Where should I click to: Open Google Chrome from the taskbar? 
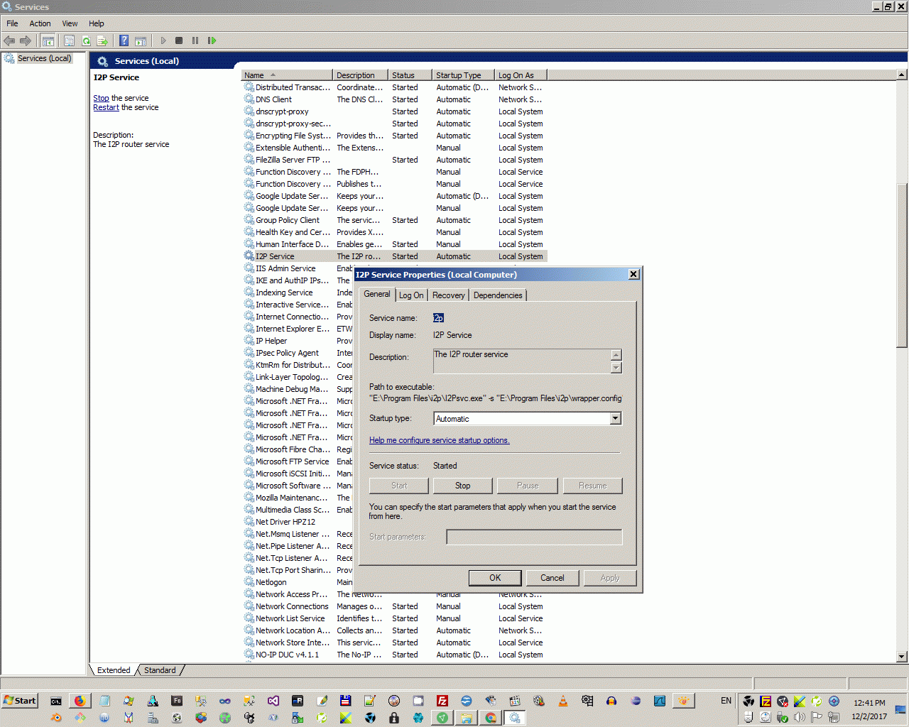click(491, 718)
